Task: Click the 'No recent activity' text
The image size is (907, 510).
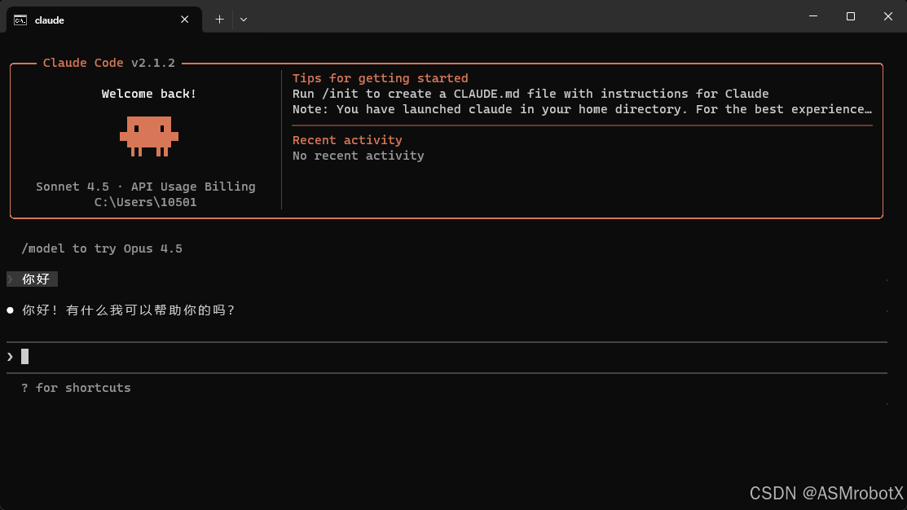Action: tap(358, 156)
